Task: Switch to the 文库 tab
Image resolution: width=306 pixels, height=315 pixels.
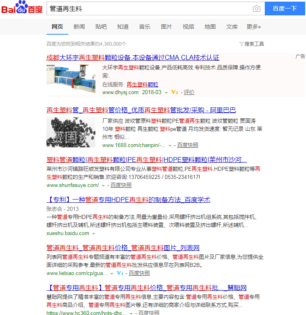Action: (232, 27)
